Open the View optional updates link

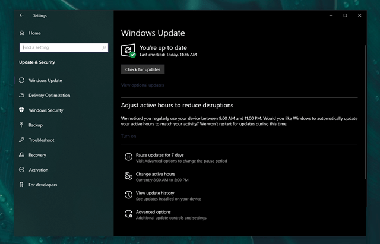(142, 85)
